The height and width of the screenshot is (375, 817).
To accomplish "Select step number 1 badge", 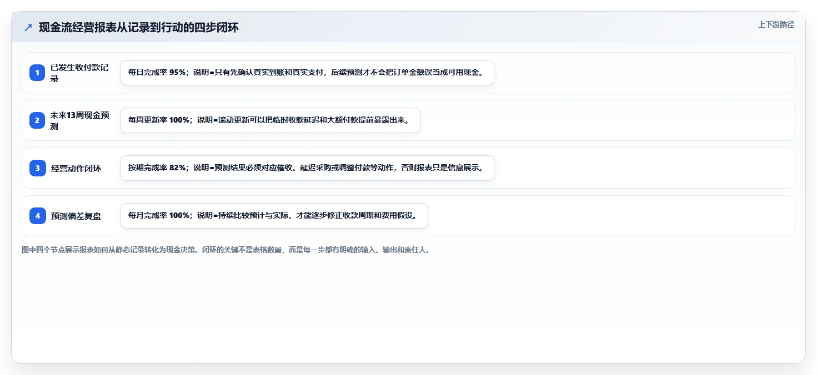I will click(x=37, y=73).
